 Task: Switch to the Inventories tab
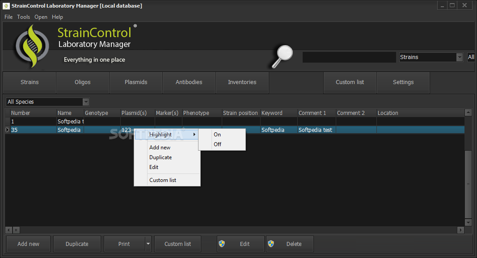(242, 82)
